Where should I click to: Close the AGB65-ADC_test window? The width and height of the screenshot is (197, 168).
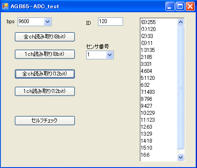[190, 7]
